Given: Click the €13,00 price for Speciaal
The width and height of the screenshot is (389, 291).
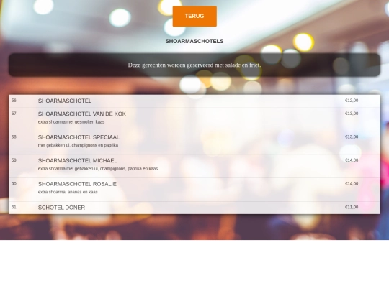Looking at the screenshot, I should click(352, 137).
